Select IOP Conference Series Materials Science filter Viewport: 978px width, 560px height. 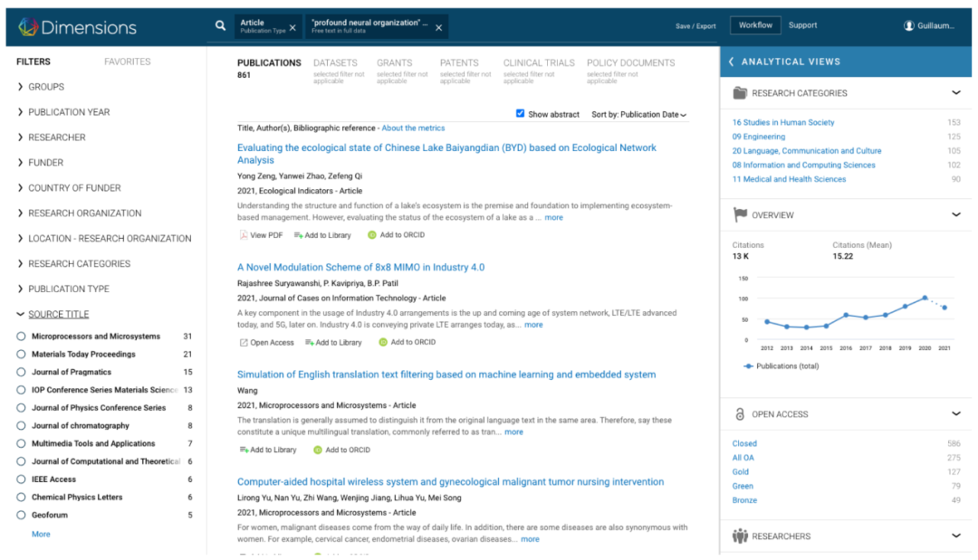tap(21, 390)
